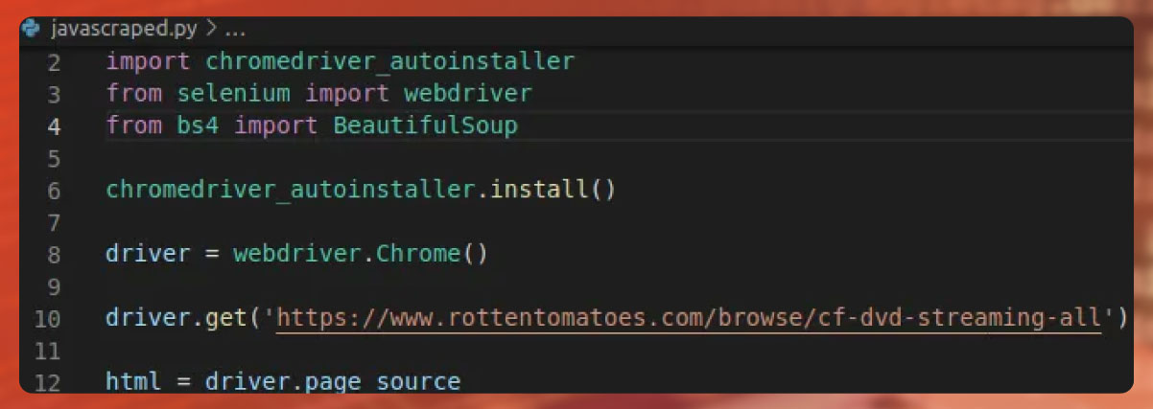Place cursor on install() call
The height and width of the screenshot is (409, 1153).
coord(553,190)
